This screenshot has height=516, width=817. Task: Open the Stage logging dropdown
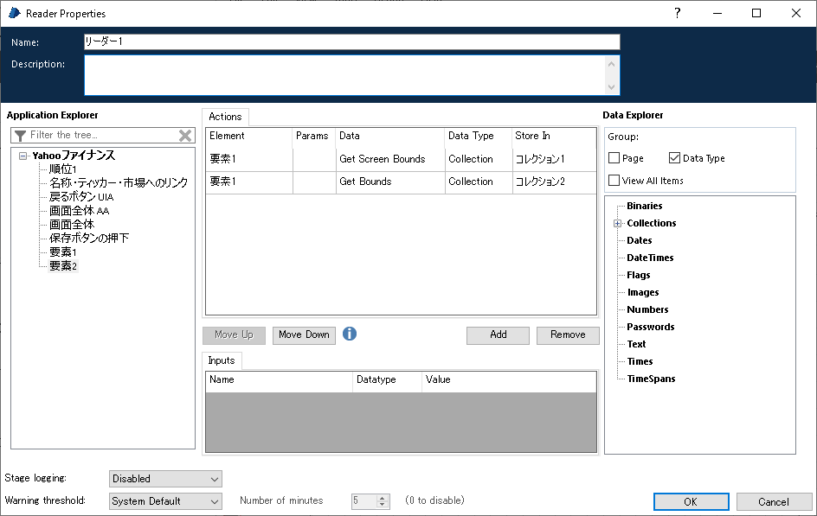click(165, 479)
